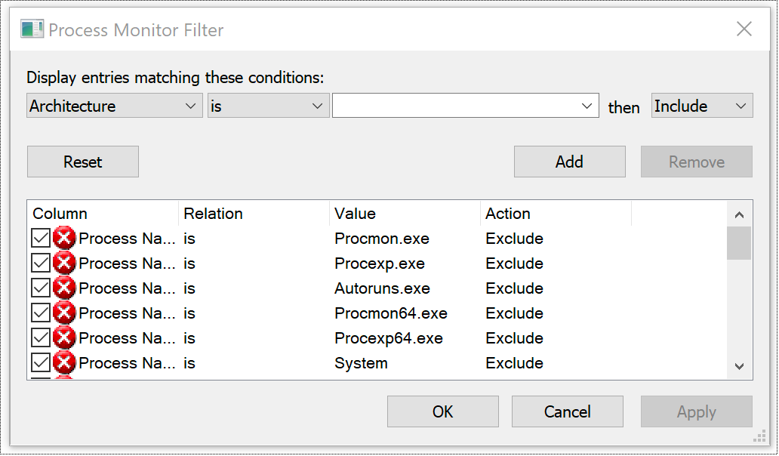This screenshot has height=456, width=779.
Task: Click the Remove button
Action: [x=697, y=162]
